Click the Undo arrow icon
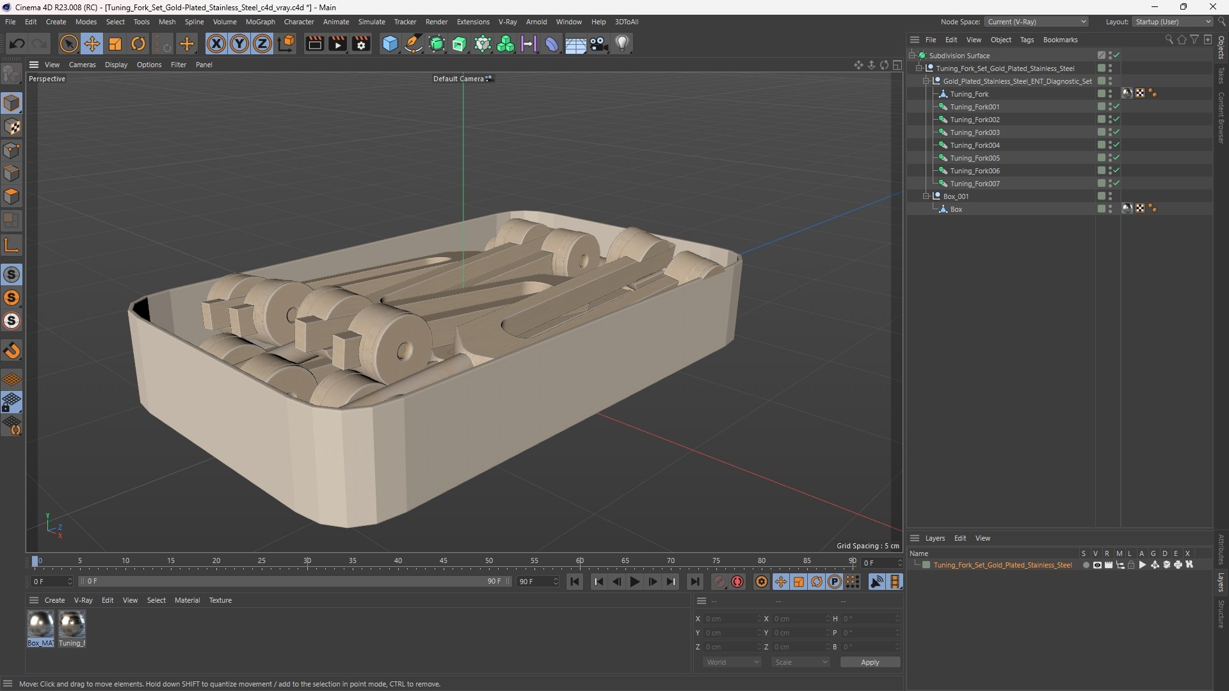The image size is (1229, 691). click(17, 44)
